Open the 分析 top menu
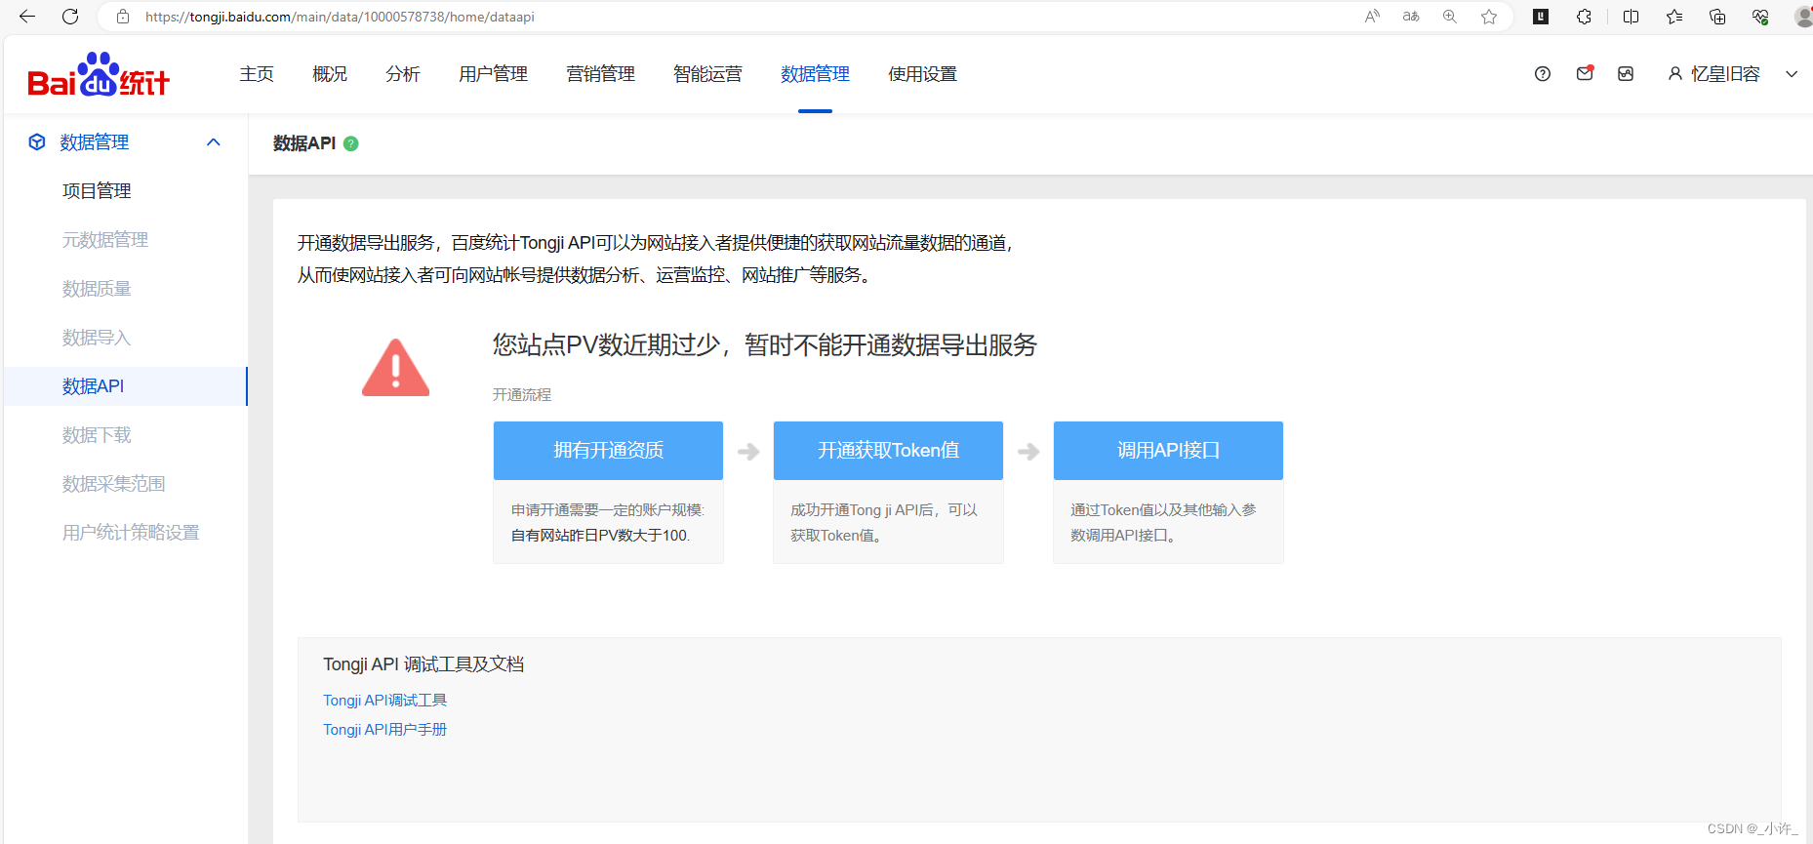This screenshot has width=1813, height=844. pyautogui.click(x=403, y=74)
